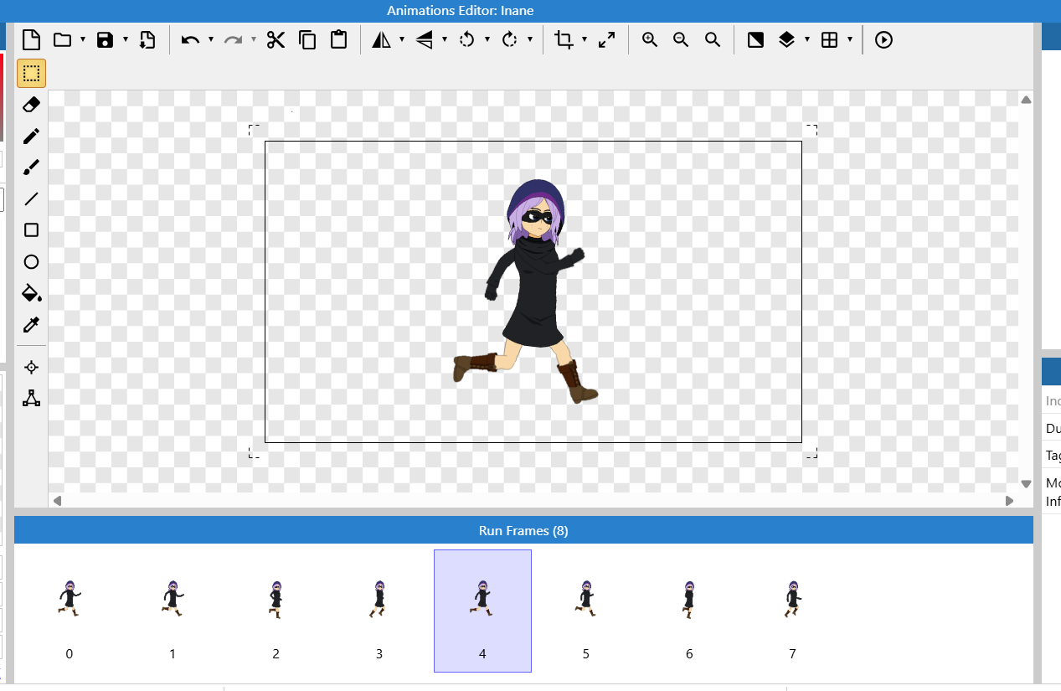Select run frame 2 thumbnail
The image size is (1061, 691).
tap(276, 611)
